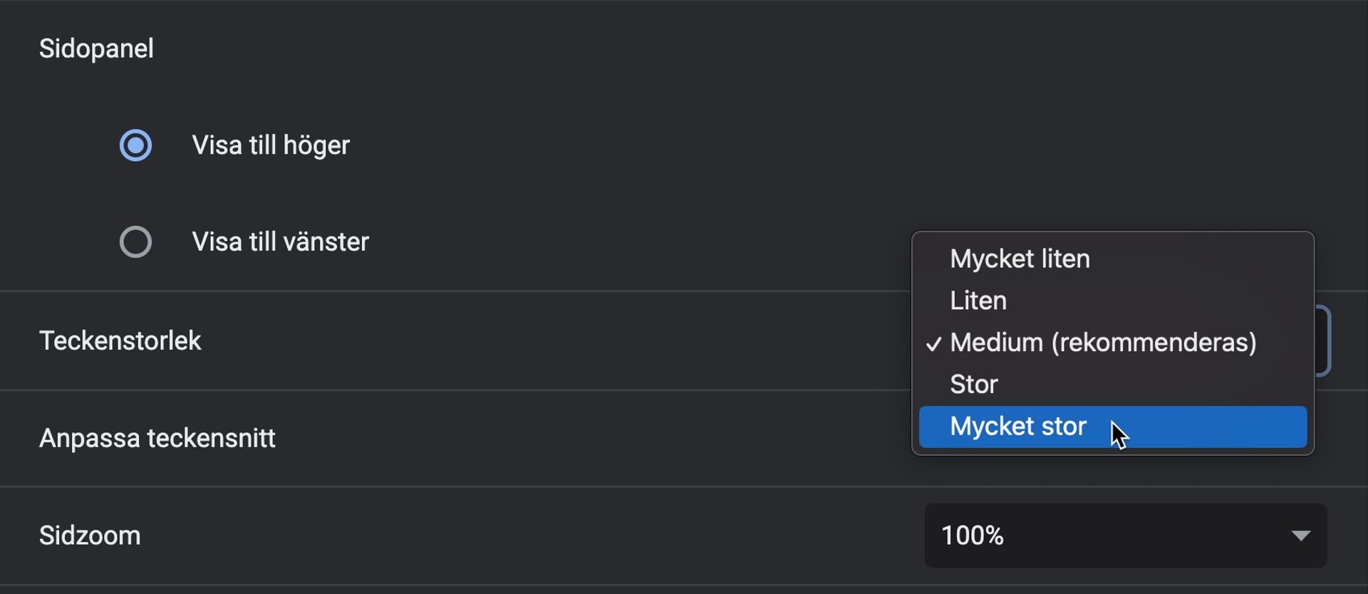Click the Teckenstorlek select box edge beside popup
The image size is (1368, 594).
tap(1323, 340)
